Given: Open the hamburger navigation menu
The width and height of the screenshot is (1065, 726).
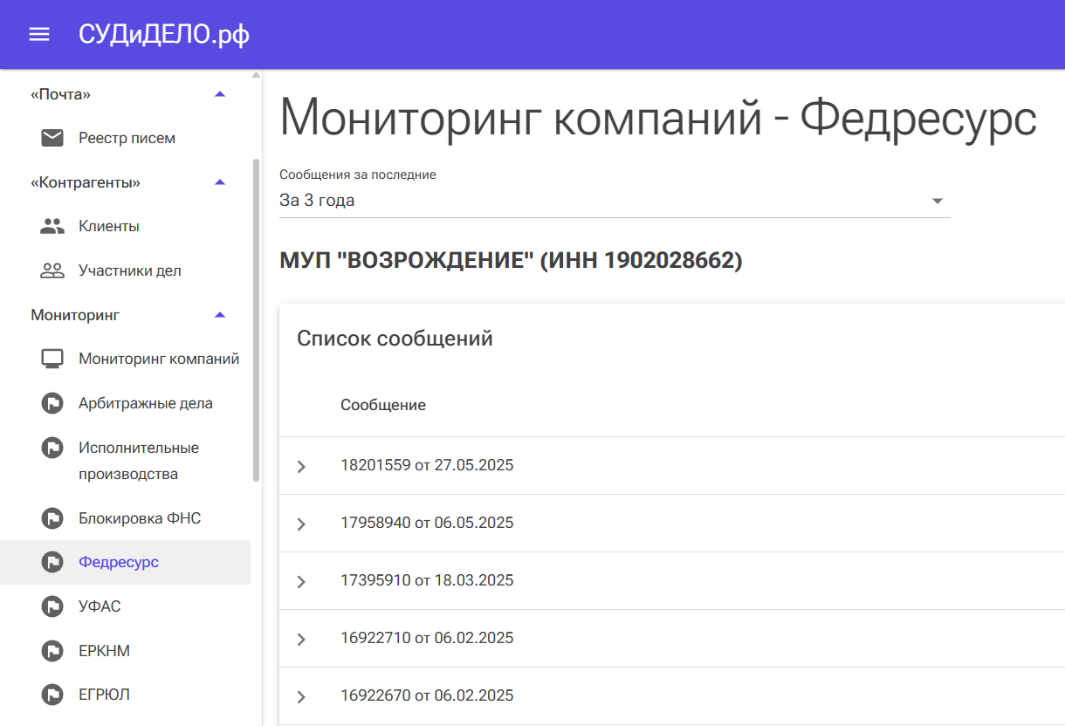Looking at the screenshot, I should click(39, 34).
